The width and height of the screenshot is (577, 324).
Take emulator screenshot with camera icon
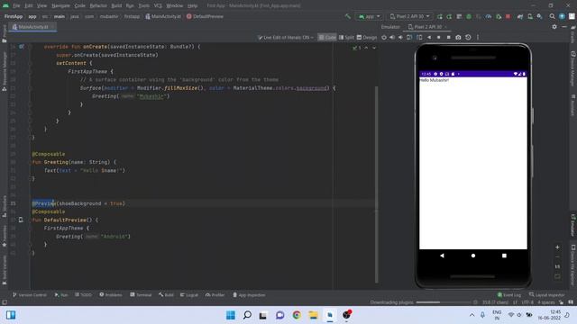coord(458,38)
